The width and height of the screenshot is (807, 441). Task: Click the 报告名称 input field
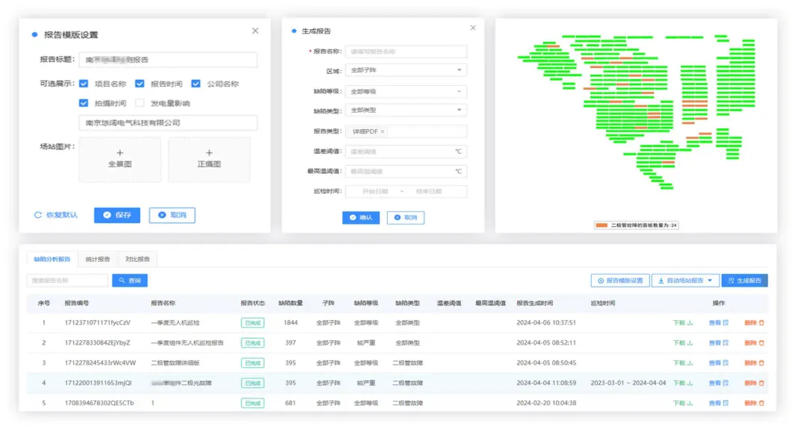[406, 51]
